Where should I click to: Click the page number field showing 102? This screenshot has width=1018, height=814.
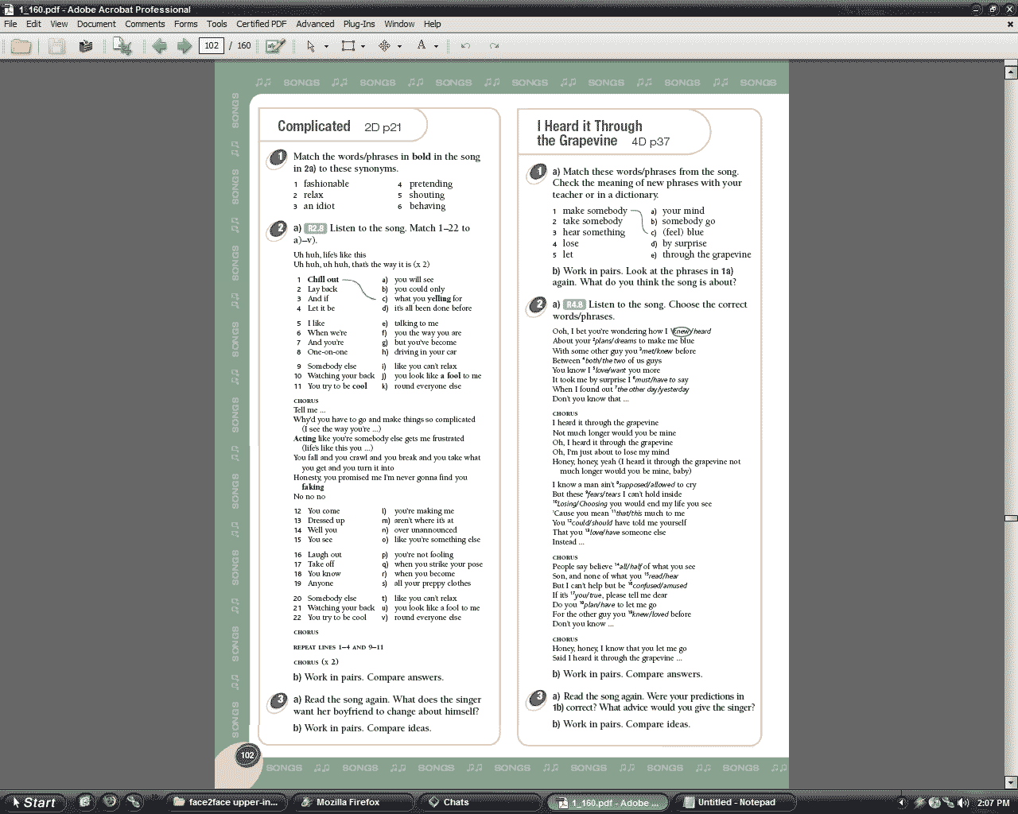pyautogui.click(x=211, y=46)
